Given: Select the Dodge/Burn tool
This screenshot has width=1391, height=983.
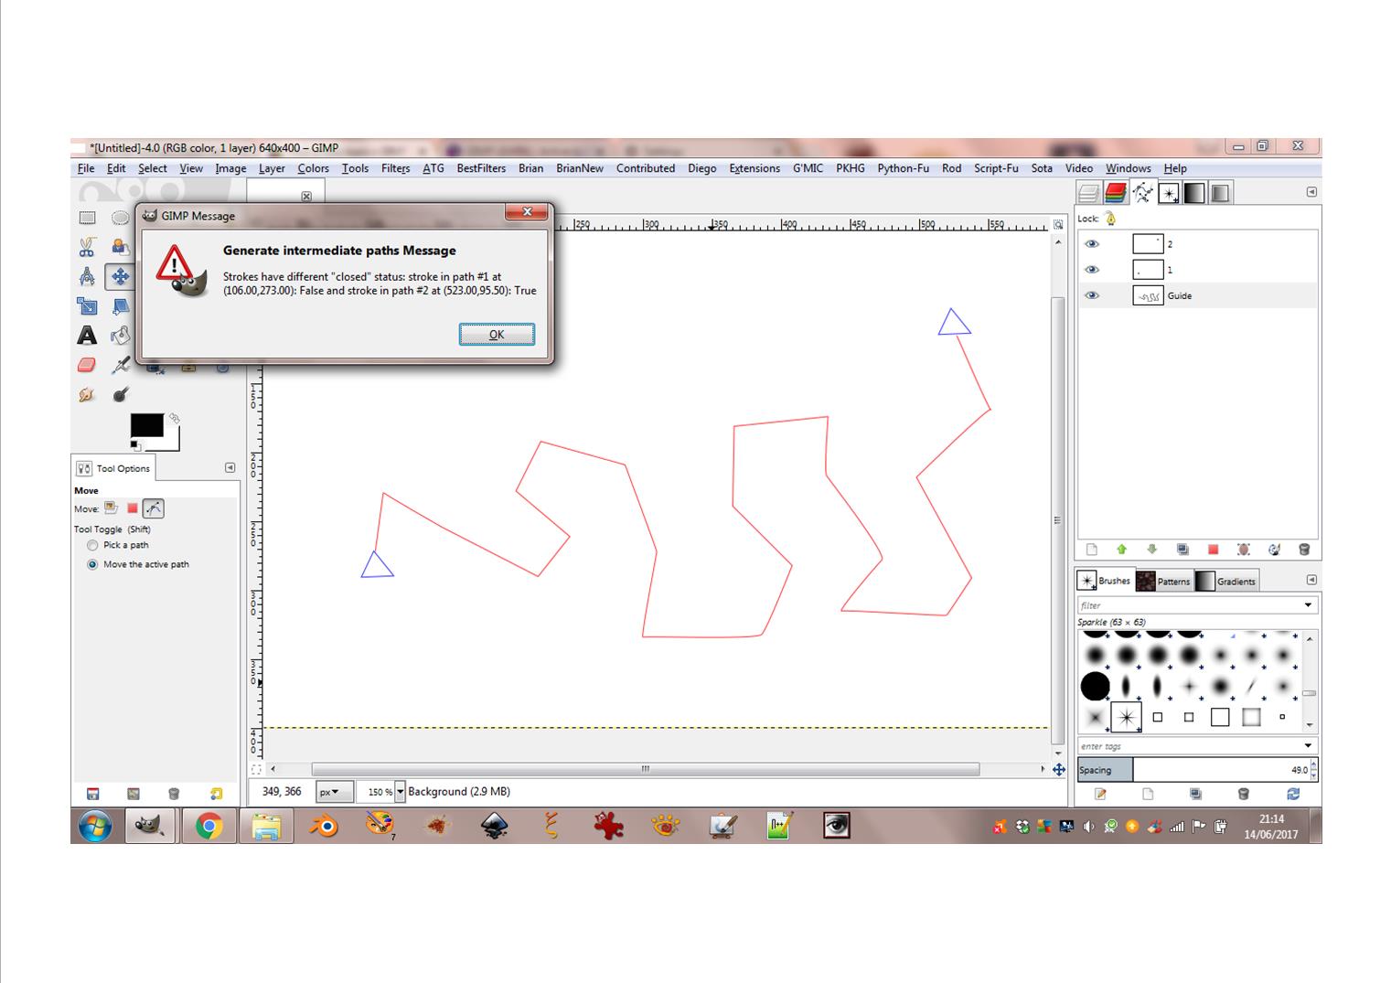Looking at the screenshot, I should click(120, 395).
